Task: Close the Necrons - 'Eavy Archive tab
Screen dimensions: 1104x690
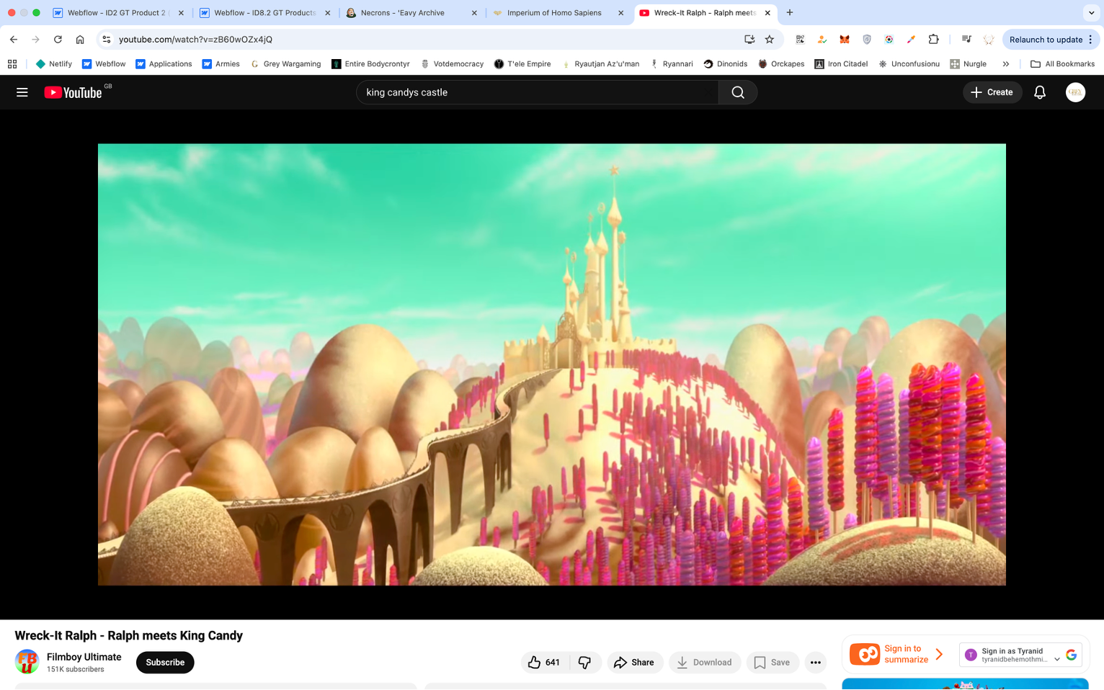Action: pyautogui.click(x=474, y=13)
